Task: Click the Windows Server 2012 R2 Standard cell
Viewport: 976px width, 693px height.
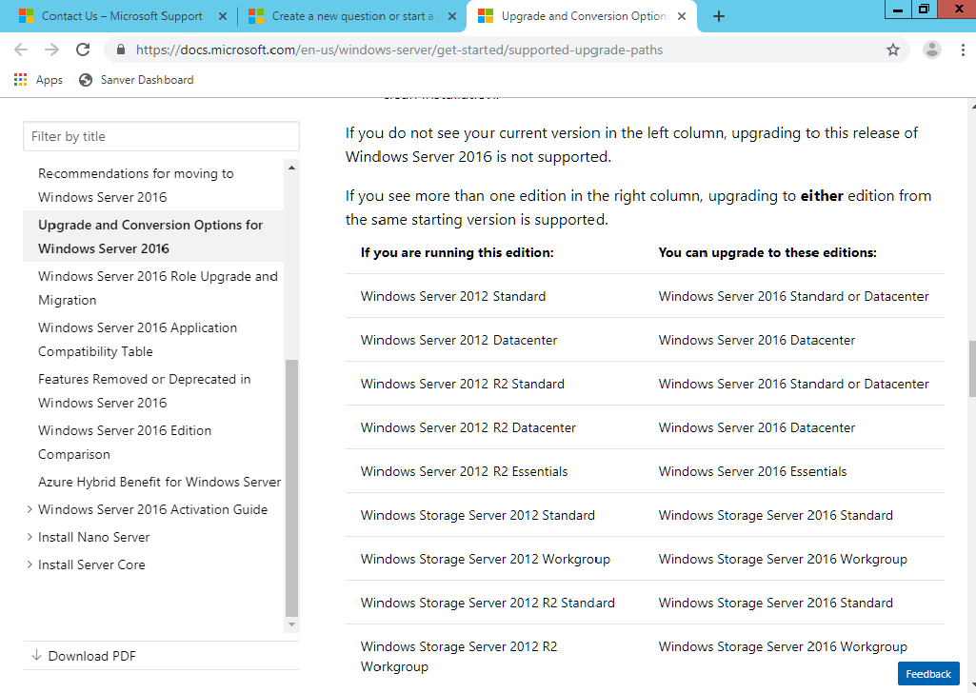Action: pyautogui.click(x=463, y=384)
